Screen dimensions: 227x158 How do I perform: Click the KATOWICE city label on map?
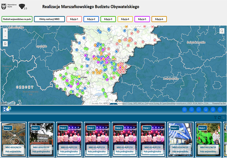pos(112,61)
